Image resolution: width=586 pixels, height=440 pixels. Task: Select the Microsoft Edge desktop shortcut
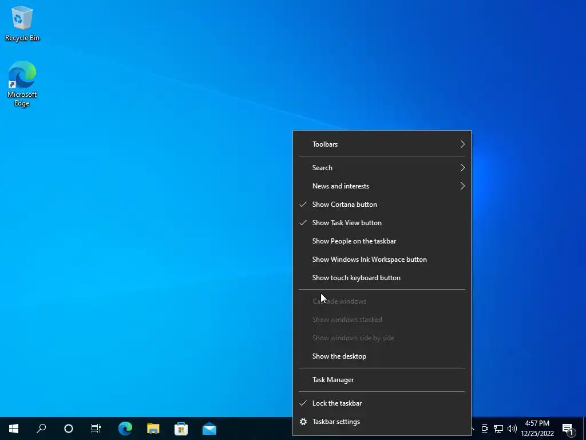tap(22, 84)
